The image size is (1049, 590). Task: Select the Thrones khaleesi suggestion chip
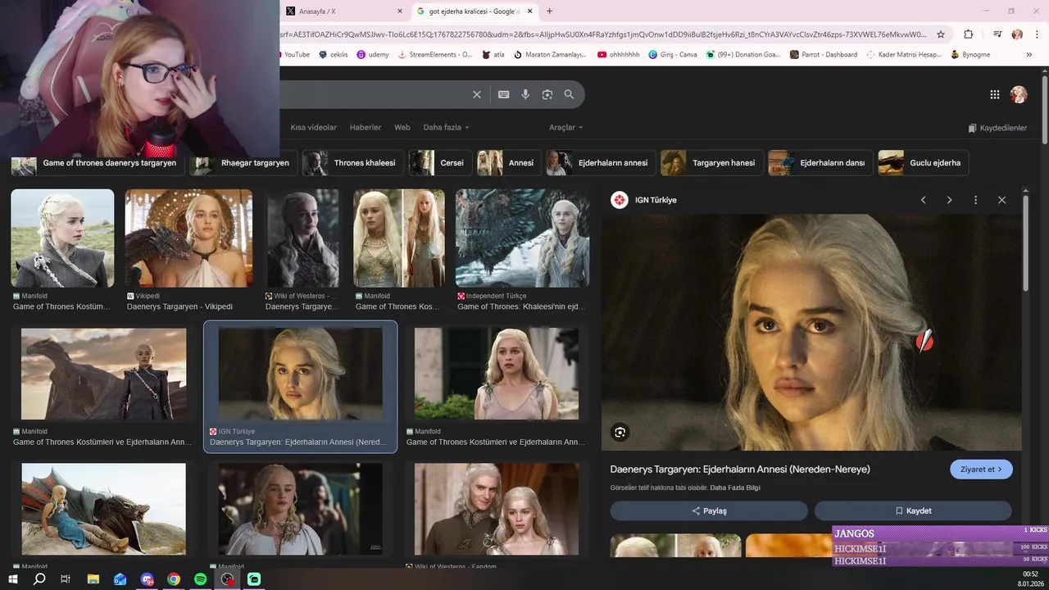(352, 163)
